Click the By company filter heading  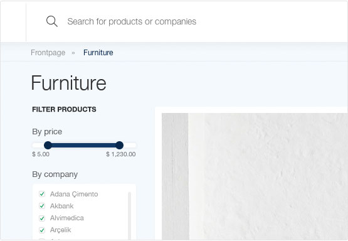point(55,174)
